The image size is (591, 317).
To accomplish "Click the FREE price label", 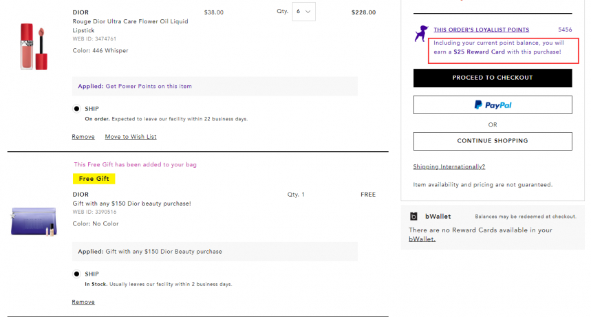I will [x=368, y=195].
